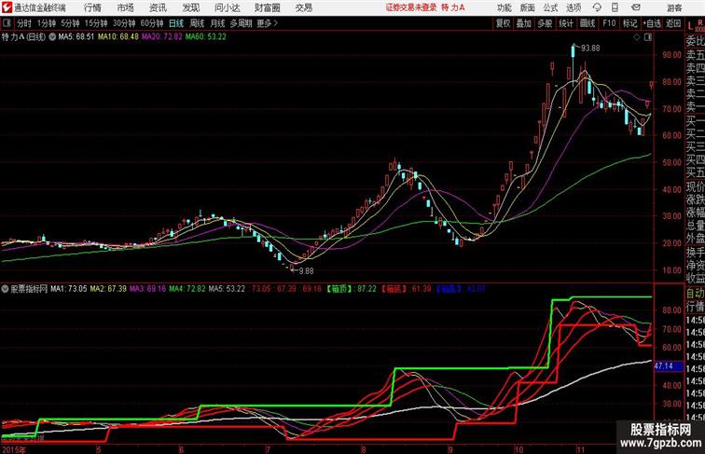Switch to 分时 chart period
The width and height of the screenshot is (705, 454).
click(x=24, y=23)
